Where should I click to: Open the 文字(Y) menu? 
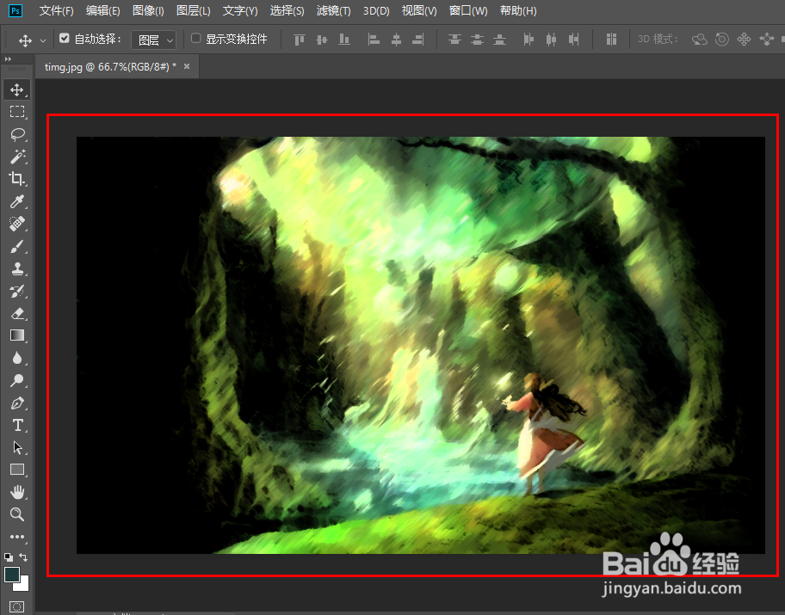pos(240,10)
